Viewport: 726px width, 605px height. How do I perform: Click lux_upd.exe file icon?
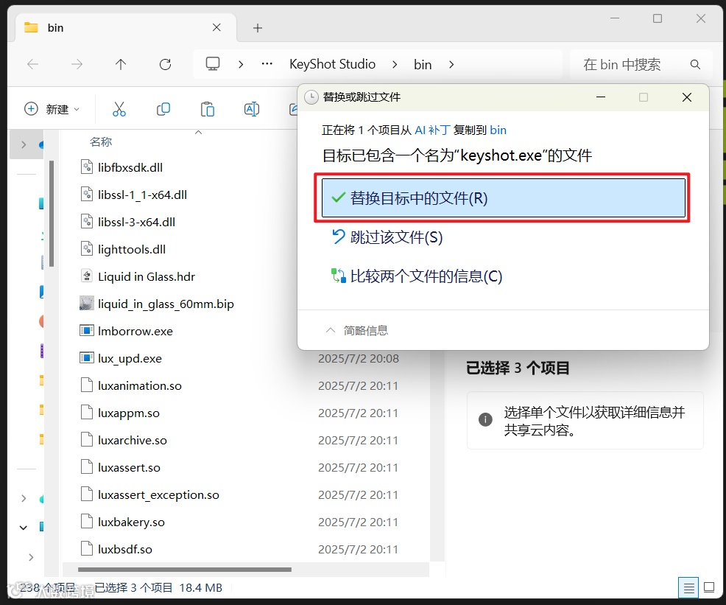(87, 358)
